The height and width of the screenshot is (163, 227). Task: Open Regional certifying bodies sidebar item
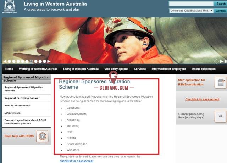coord(21,98)
